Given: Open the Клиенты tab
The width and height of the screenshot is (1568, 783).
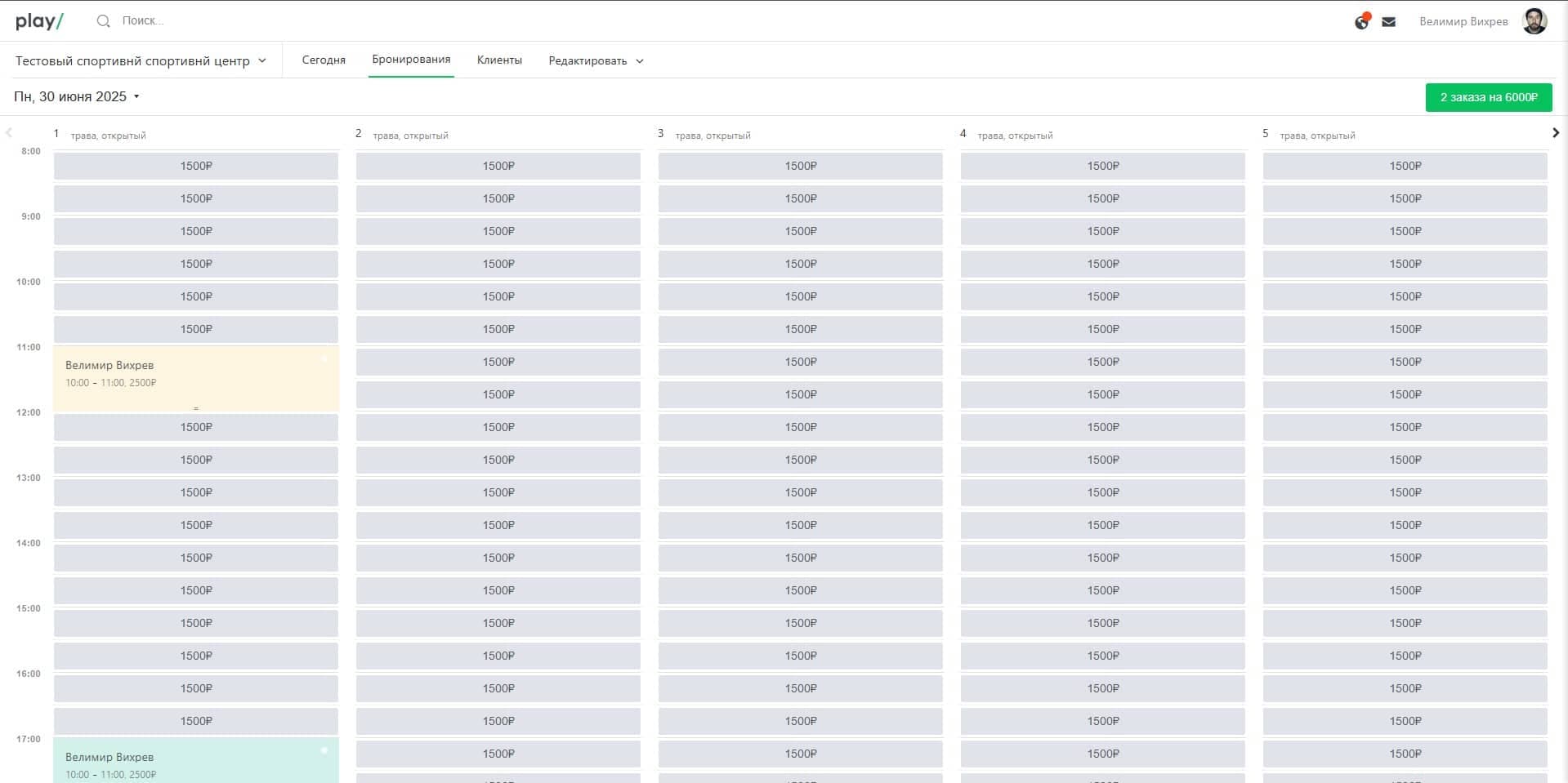Looking at the screenshot, I should click(x=499, y=60).
